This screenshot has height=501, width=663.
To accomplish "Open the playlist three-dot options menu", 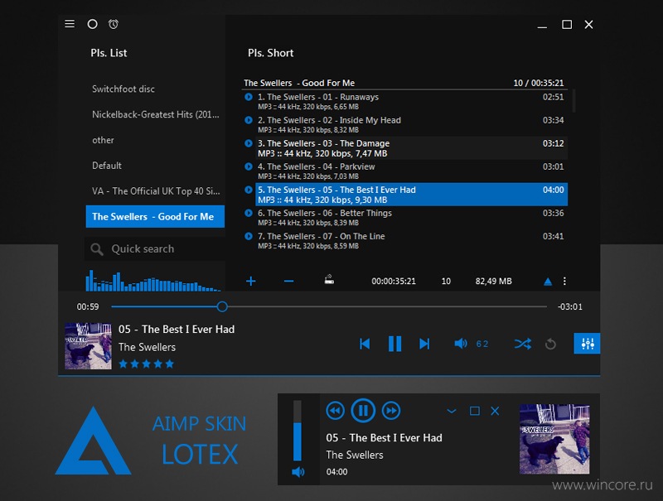I will 564,282.
